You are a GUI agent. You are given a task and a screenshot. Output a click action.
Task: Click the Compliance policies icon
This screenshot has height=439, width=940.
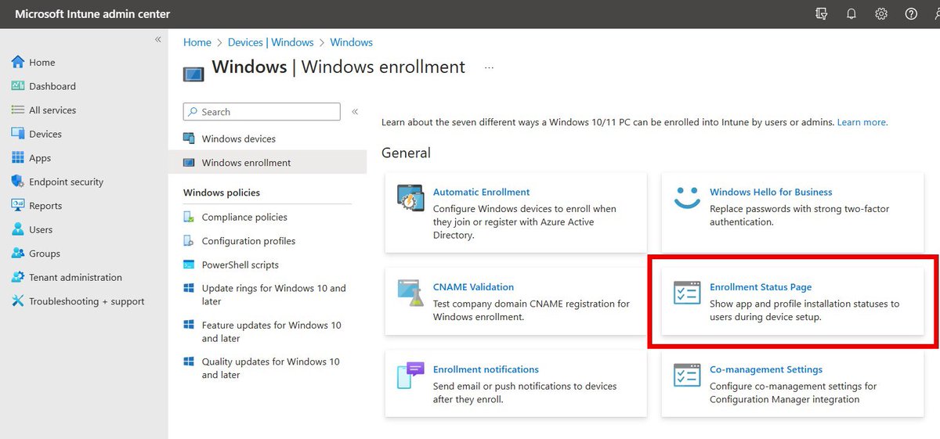[189, 218]
